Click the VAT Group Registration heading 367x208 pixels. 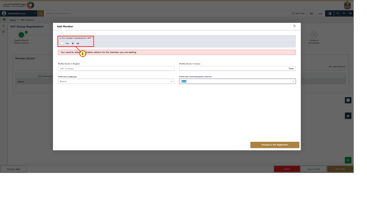pos(27,26)
